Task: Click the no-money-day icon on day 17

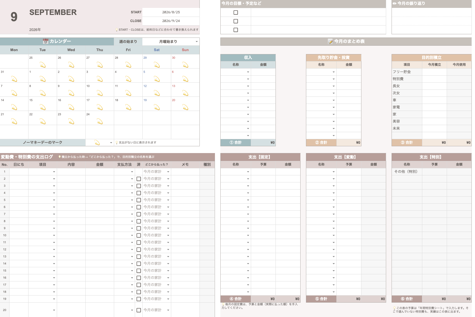Action: [100, 107]
